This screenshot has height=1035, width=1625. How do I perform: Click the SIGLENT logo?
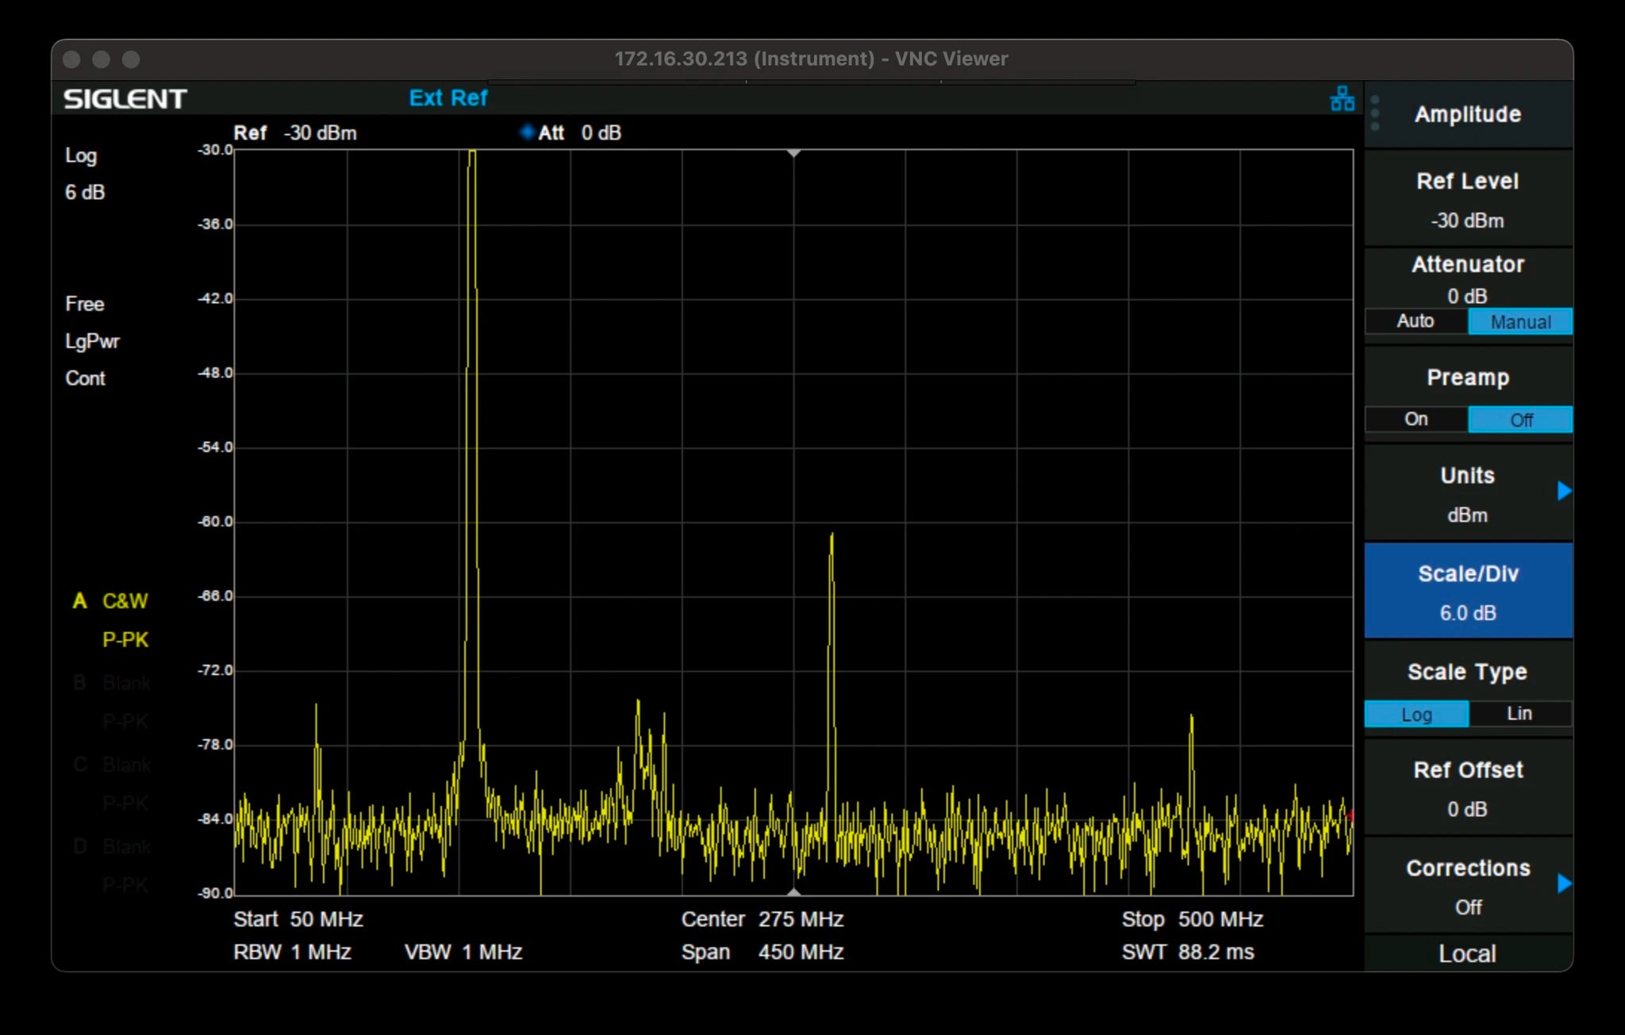[x=125, y=99]
